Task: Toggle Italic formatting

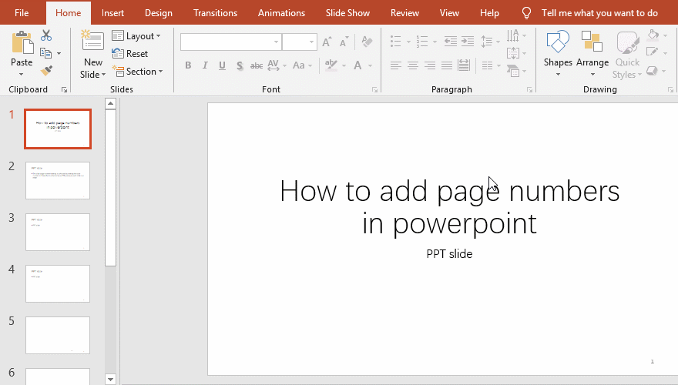Action: (205, 65)
